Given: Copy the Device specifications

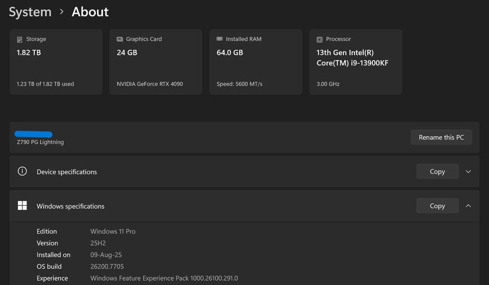Looking at the screenshot, I should pos(437,172).
